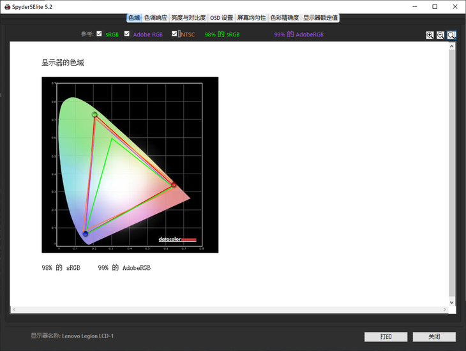The width and height of the screenshot is (466, 351).
Task: Click the horizontal scrollbar right arrow
Action: (445, 310)
